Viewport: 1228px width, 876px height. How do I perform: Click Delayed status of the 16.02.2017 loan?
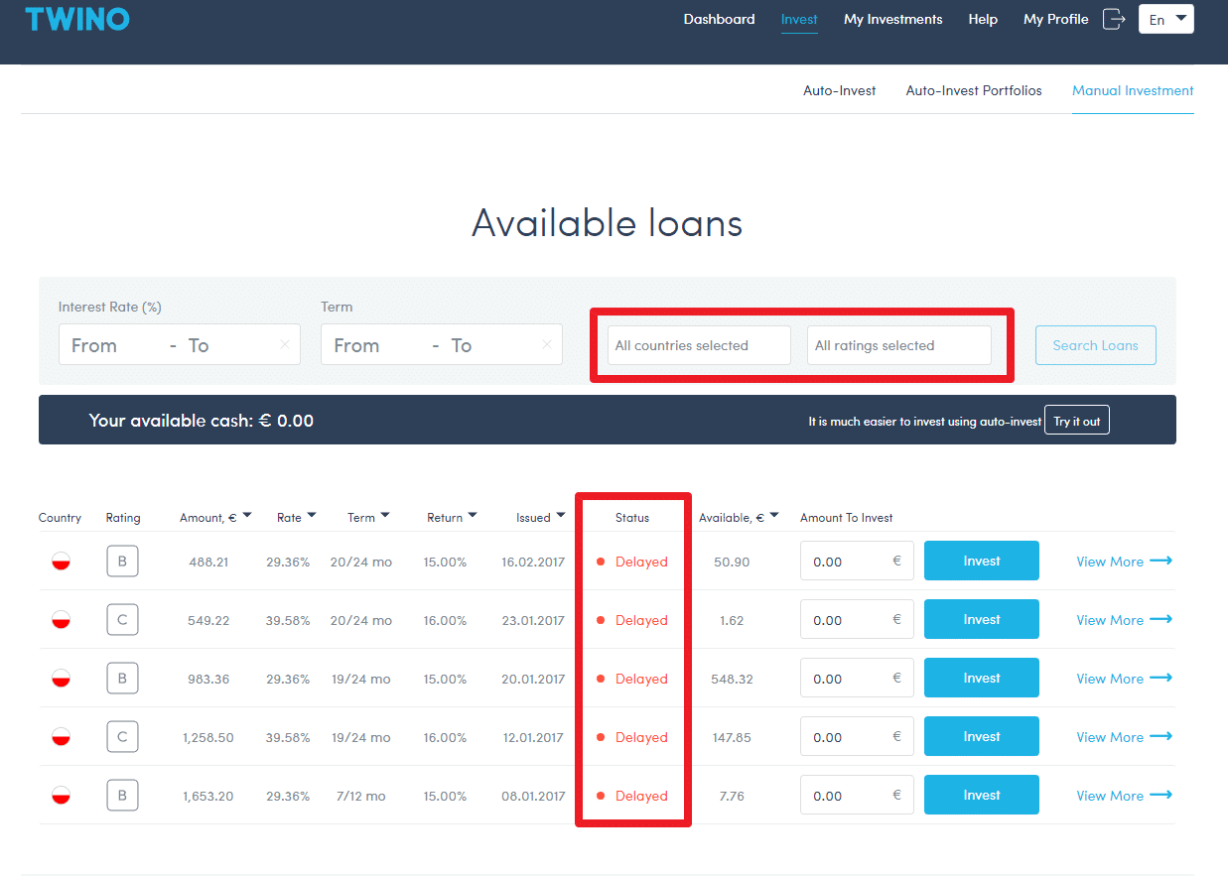pos(632,562)
